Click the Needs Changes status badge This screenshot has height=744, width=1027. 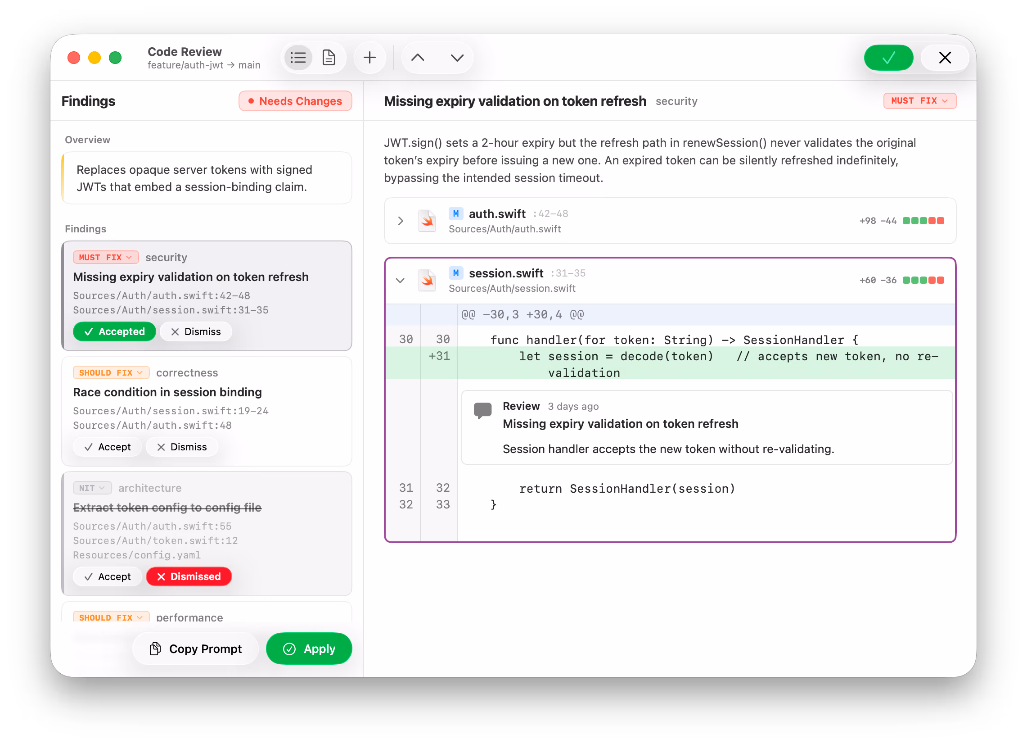click(295, 100)
